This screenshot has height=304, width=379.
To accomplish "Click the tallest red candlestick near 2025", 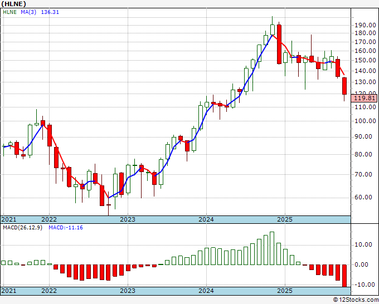I will [279, 44].
